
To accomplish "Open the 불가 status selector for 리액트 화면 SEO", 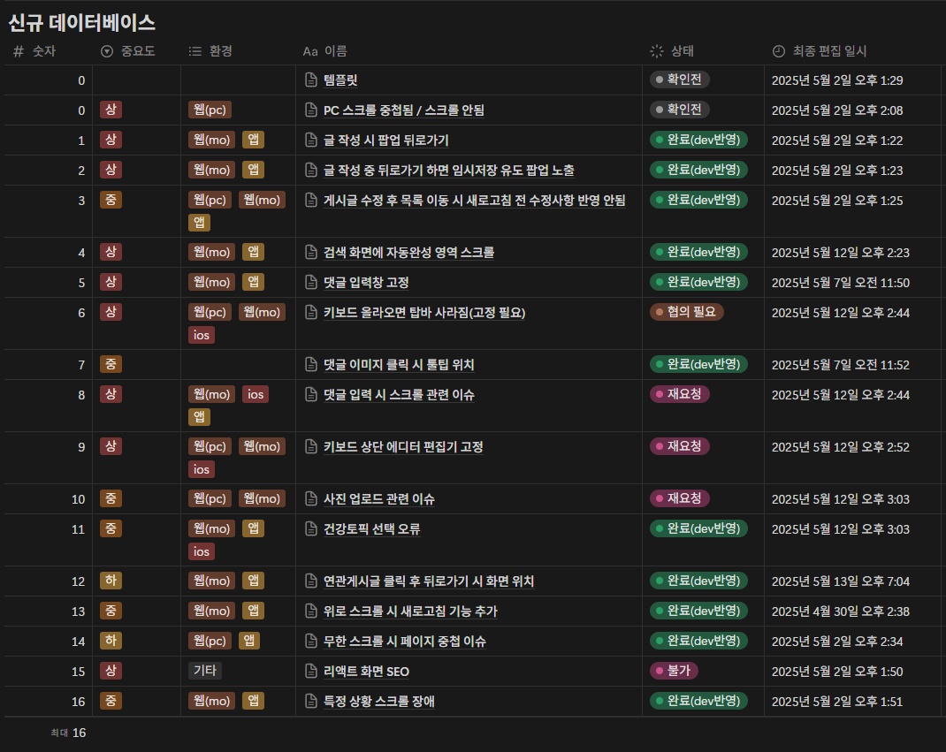I will [x=675, y=671].
